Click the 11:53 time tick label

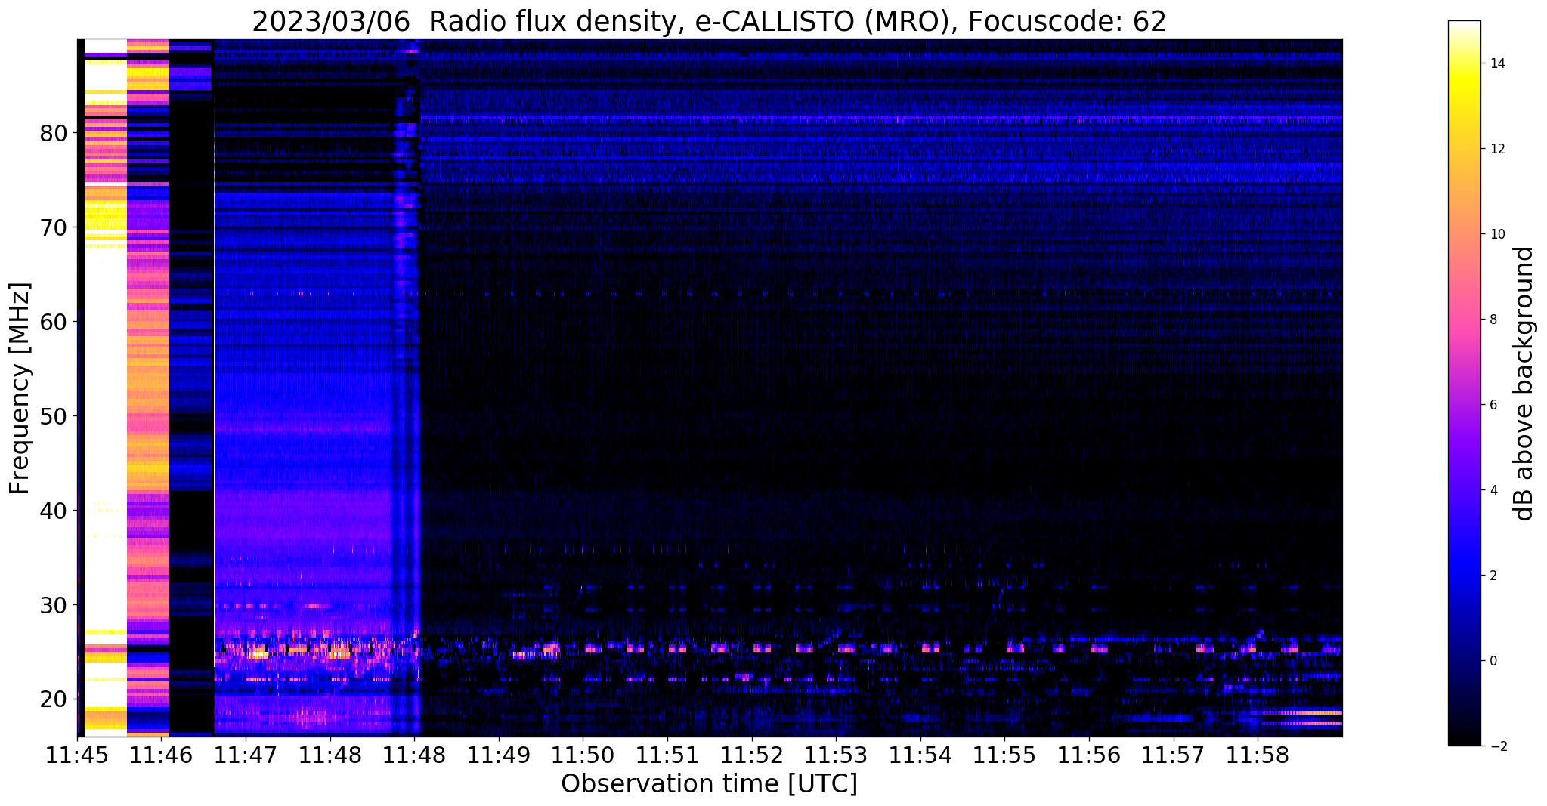tap(836, 755)
